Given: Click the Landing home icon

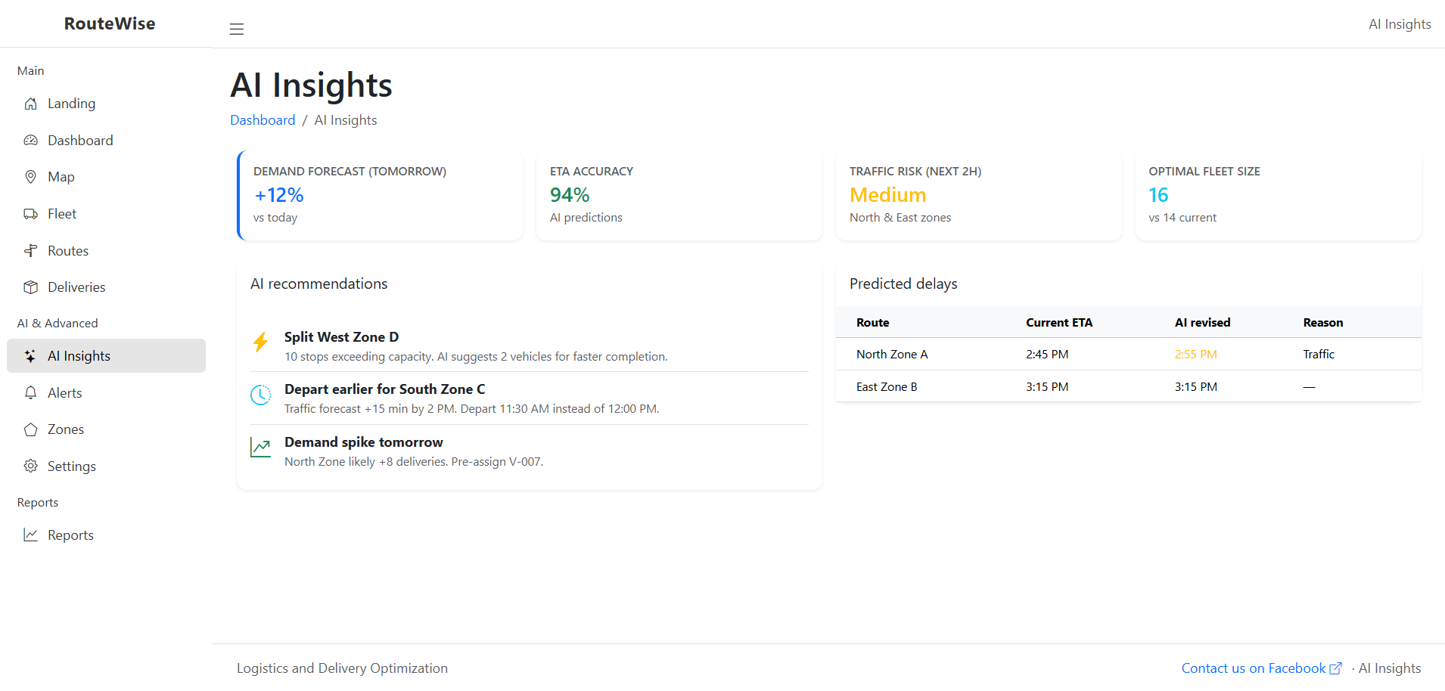Looking at the screenshot, I should coord(30,104).
